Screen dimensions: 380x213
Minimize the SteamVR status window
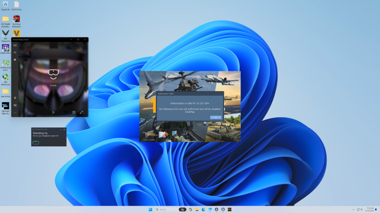[x=61, y=130]
